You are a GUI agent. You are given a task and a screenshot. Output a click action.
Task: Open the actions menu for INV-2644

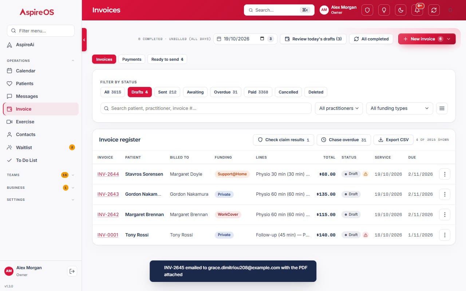pyautogui.click(x=445, y=174)
